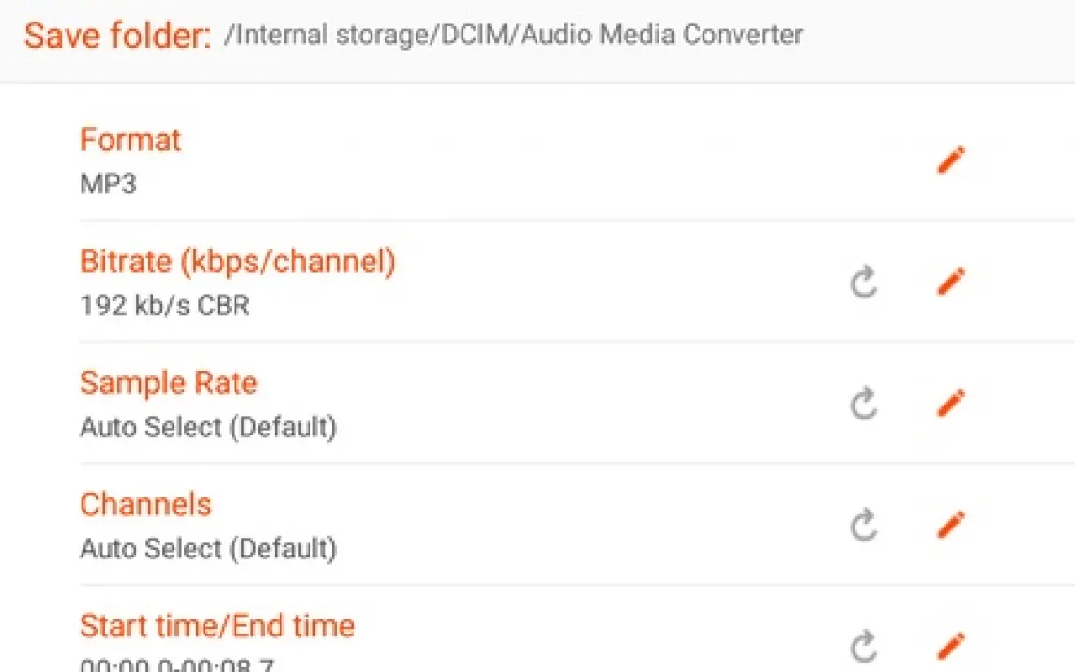Screen dimensions: 1075x672
Task: Edit Start time/End time pencil icon
Action: tap(951, 646)
